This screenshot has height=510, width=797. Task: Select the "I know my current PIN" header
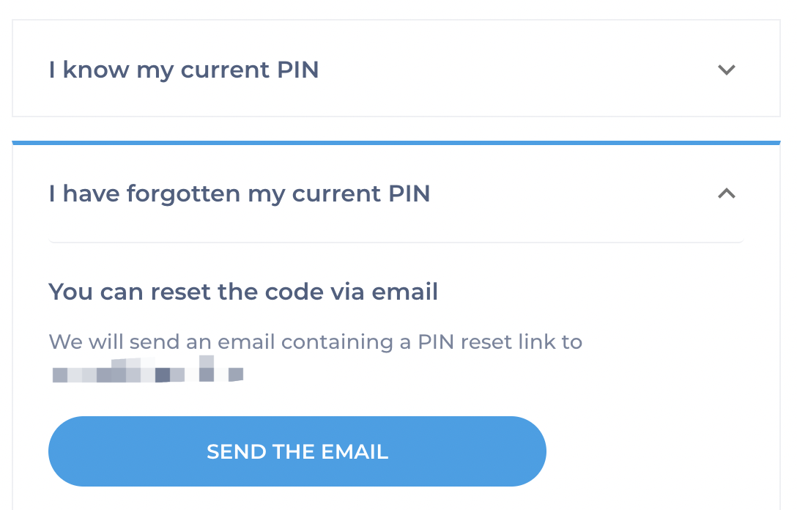tap(183, 69)
